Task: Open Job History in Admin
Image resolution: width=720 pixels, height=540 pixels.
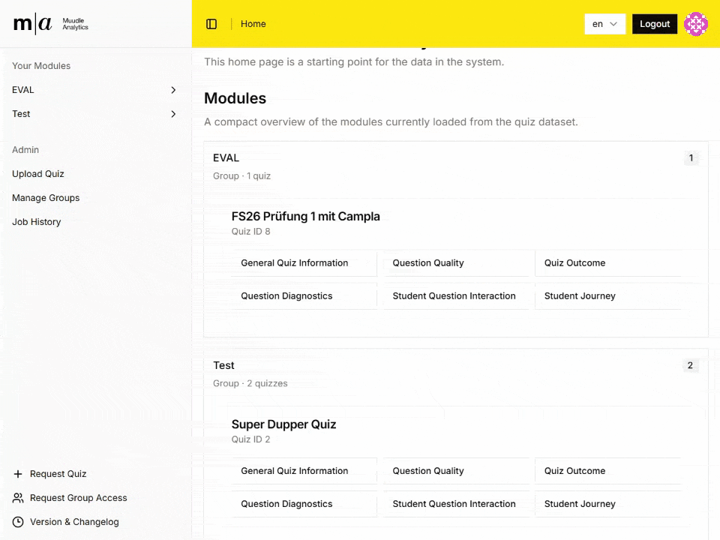Action: click(x=36, y=222)
